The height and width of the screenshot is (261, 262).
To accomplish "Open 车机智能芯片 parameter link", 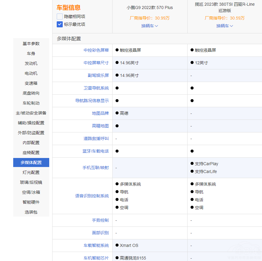I will [x=96, y=258].
